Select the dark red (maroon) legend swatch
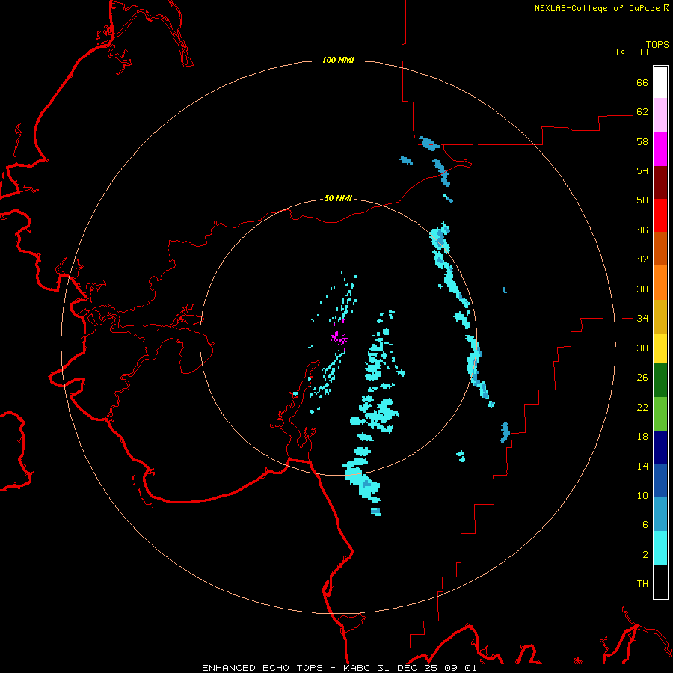This screenshot has width=673, height=673. [x=660, y=182]
